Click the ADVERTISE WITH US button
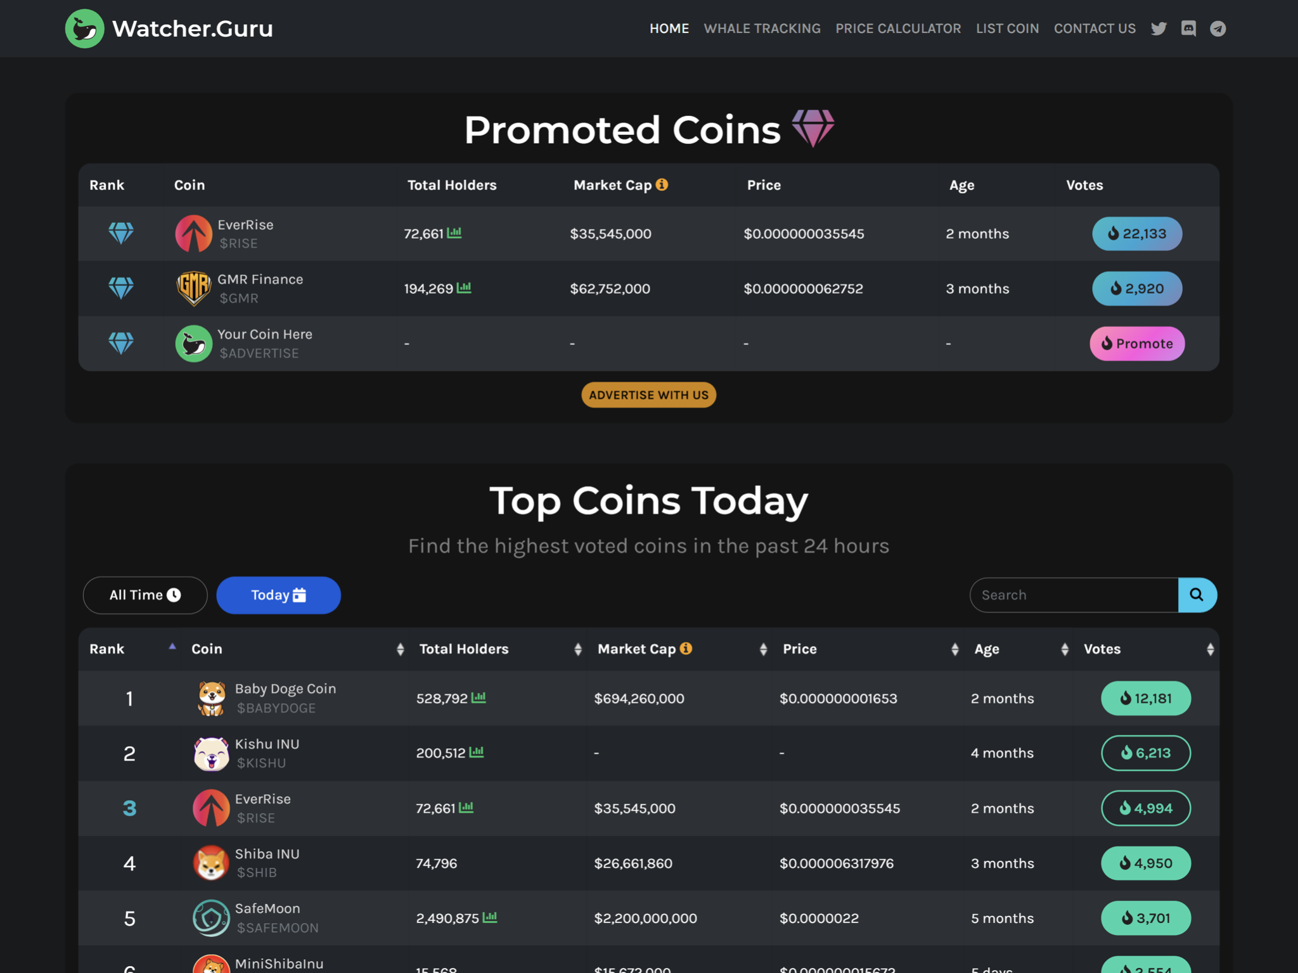The width and height of the screenshot is (1298, 973). pyautogui.click(x=648, y=395)
